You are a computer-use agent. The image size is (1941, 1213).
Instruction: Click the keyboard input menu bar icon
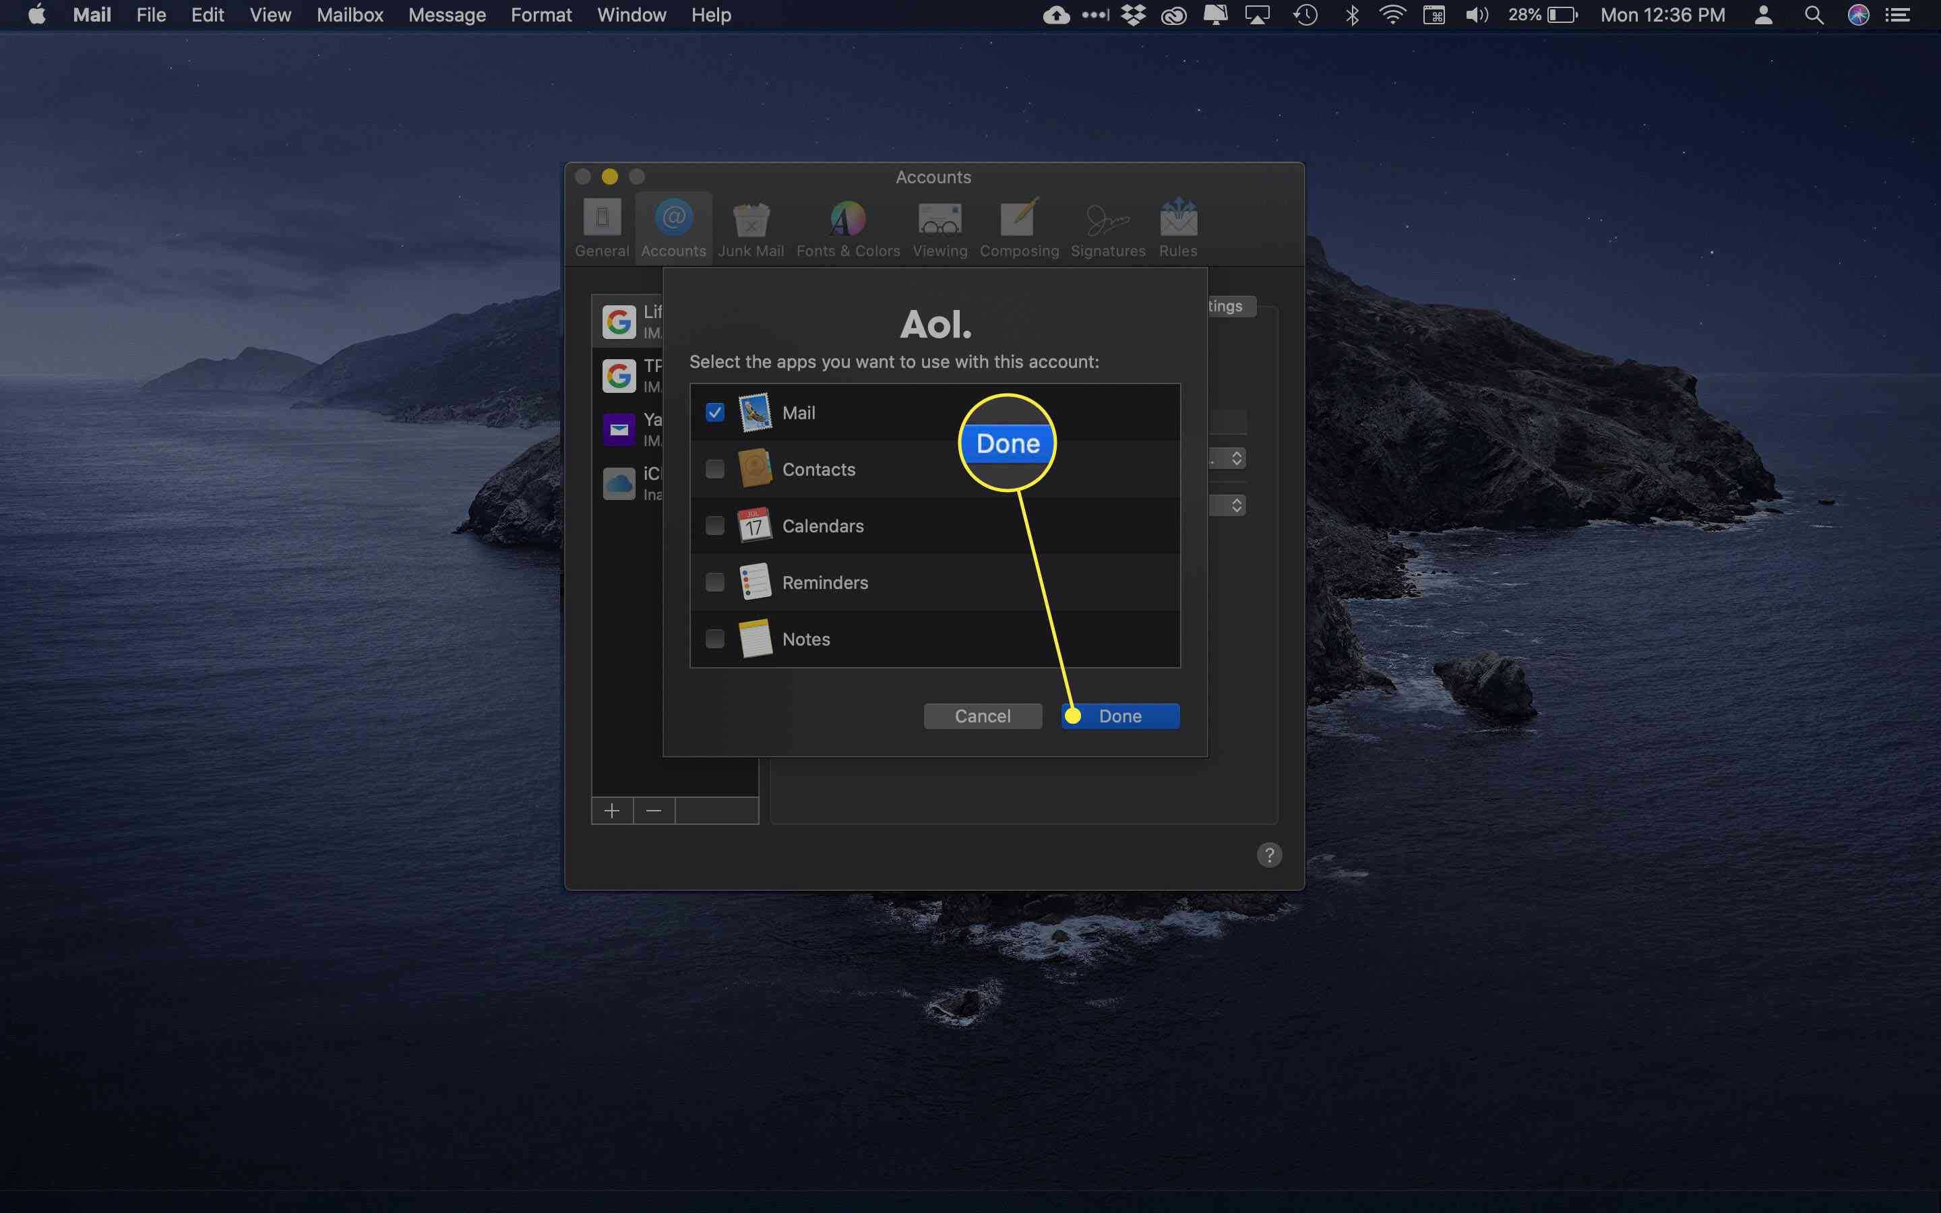click(x=1434, y=15)
